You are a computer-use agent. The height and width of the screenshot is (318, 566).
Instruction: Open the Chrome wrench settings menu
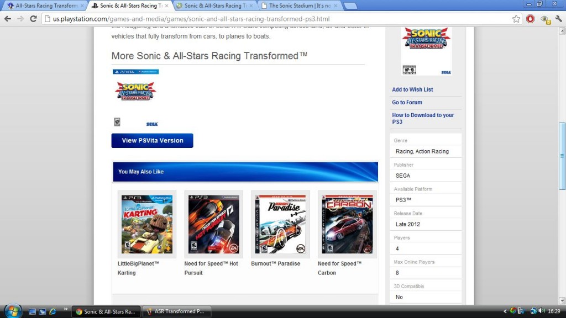pos(559,19)
